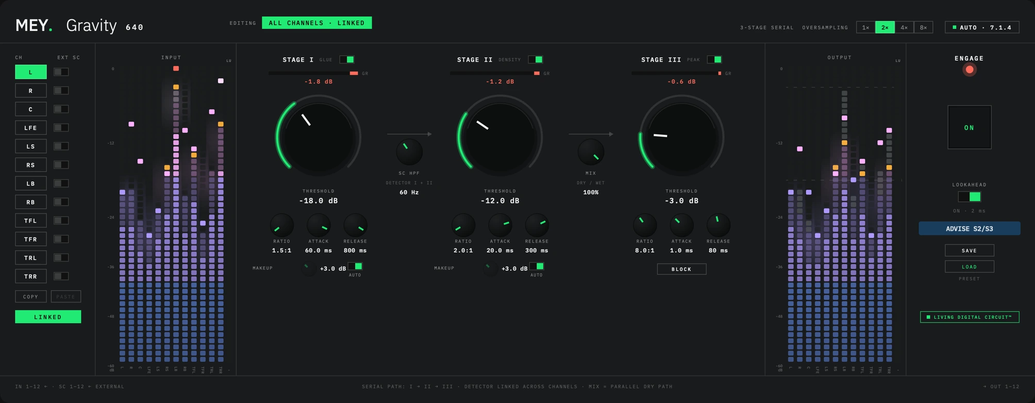Select the L channel button

31,72
